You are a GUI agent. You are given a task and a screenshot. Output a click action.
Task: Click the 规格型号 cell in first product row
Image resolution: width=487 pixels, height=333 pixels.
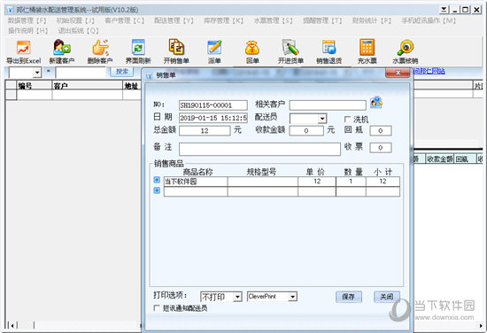(x=262, y=182)
